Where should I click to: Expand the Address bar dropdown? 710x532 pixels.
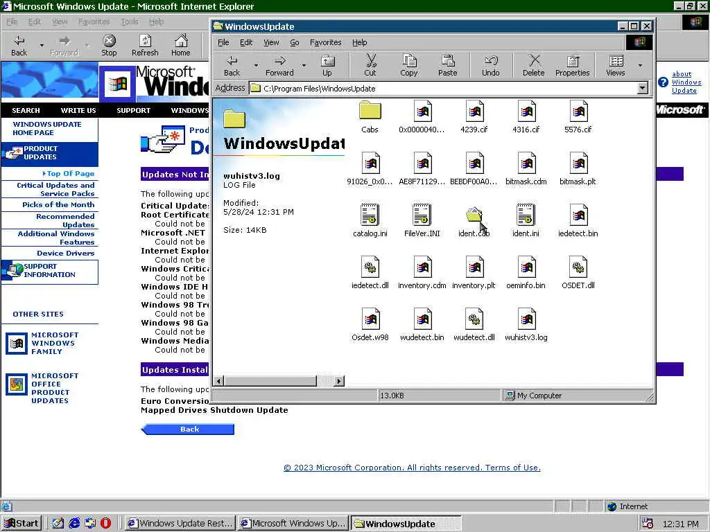point(643,88)
